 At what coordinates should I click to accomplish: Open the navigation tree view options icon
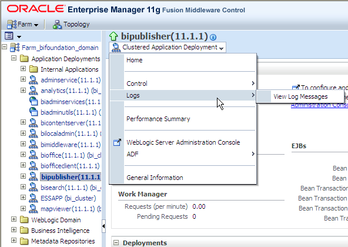(9, 36)
